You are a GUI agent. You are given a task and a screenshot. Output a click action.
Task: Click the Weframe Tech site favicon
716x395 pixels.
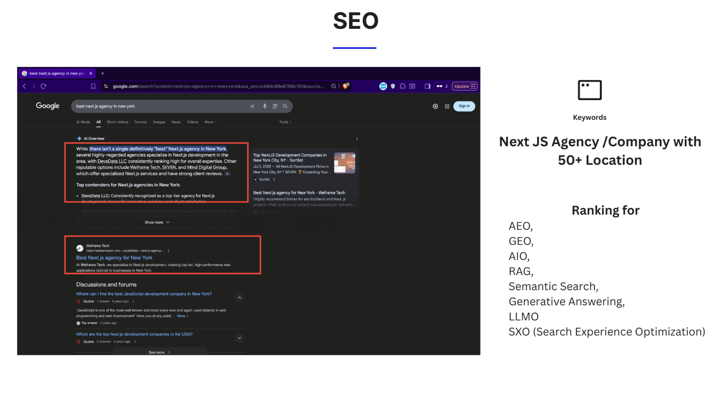(x=80, y=248)
